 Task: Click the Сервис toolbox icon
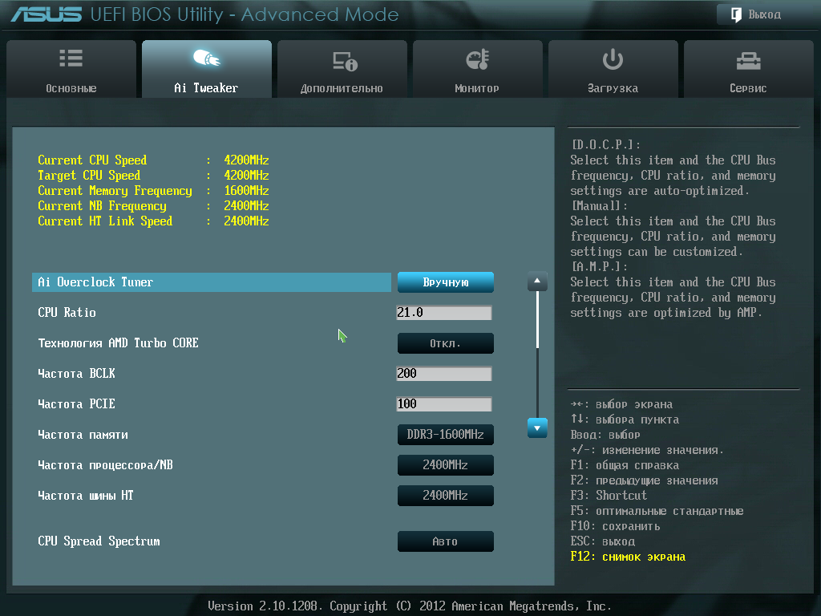tap(748, 61)
